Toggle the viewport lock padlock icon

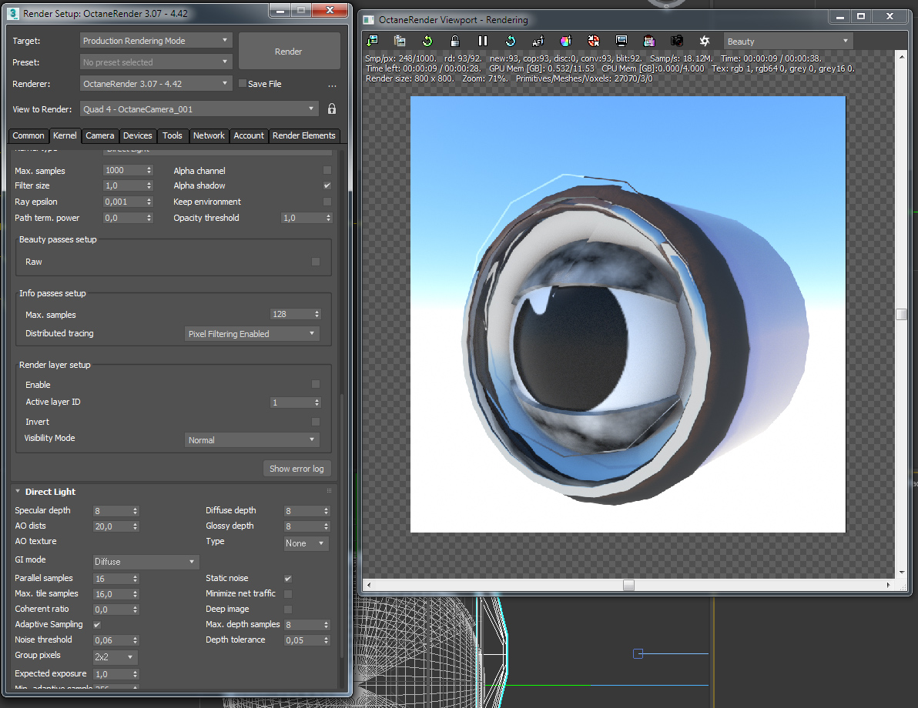pos(455,41)
